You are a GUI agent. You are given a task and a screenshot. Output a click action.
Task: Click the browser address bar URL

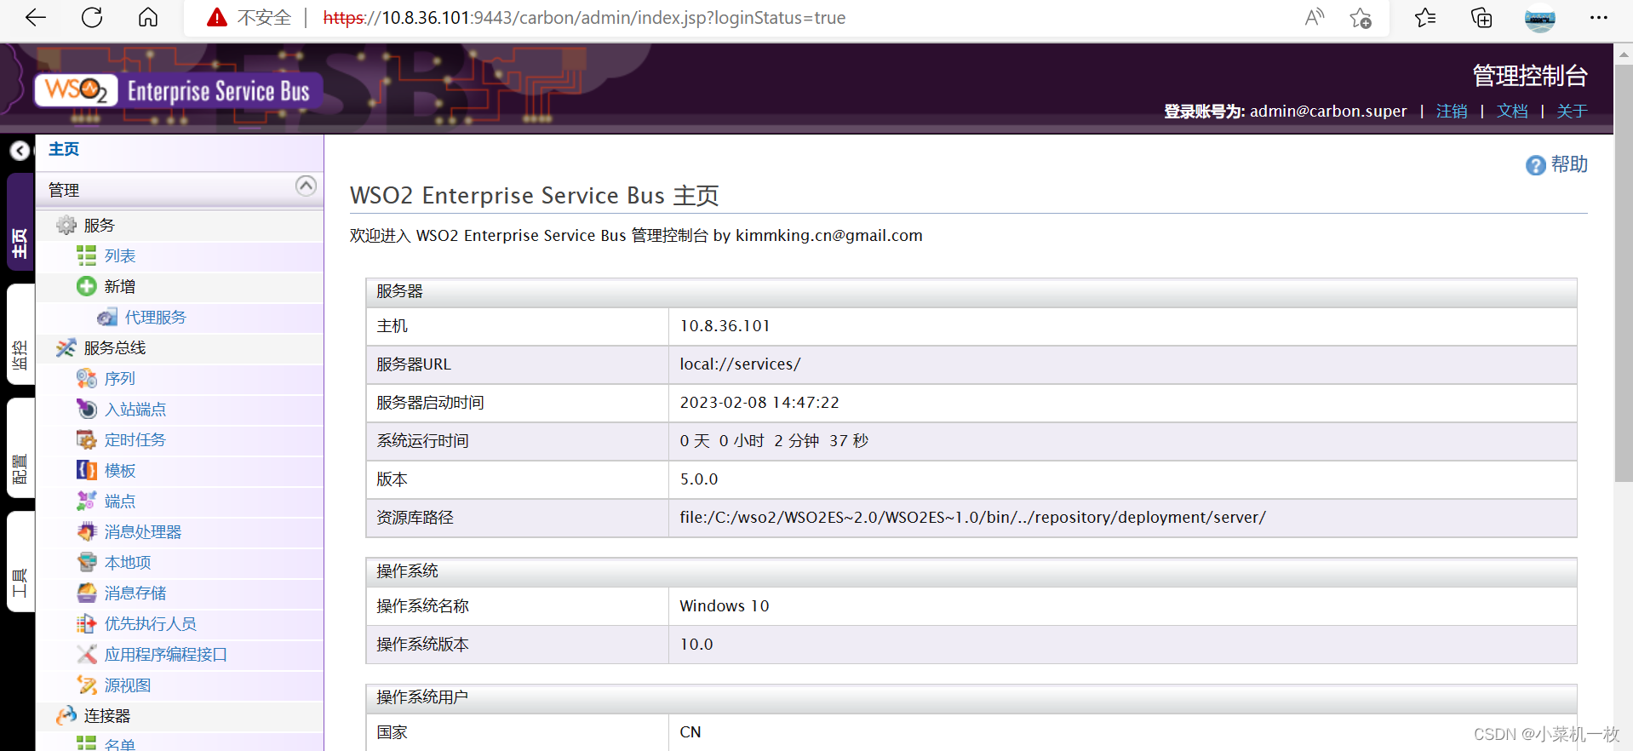pyautogui.click(x=584, y=18)
